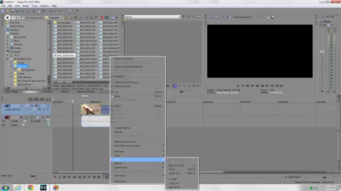
Task: Choose Video Event Pan/Crop
Action: (137, 82)
